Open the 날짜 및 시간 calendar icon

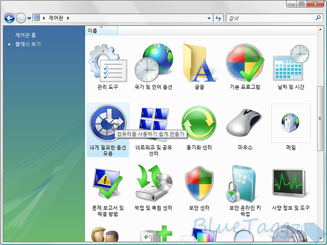[x=291, y=63]
